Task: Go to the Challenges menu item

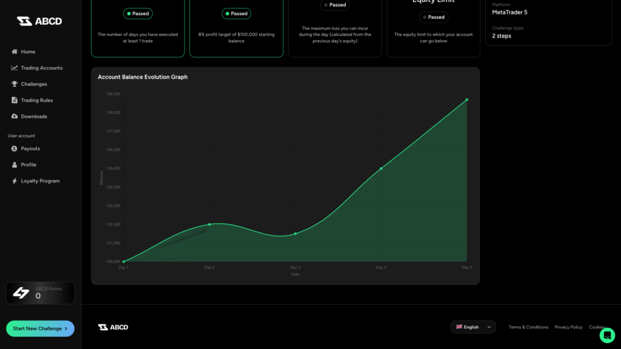Action: point(34,84)
